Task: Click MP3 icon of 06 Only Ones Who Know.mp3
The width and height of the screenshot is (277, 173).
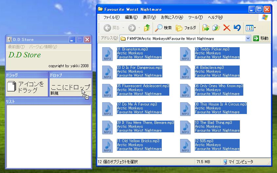Action: [185, 91]
